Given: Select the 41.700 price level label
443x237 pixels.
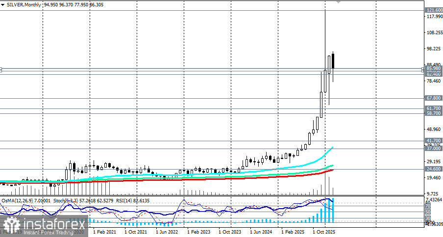Looking at the screenshot, I should 434,140.
